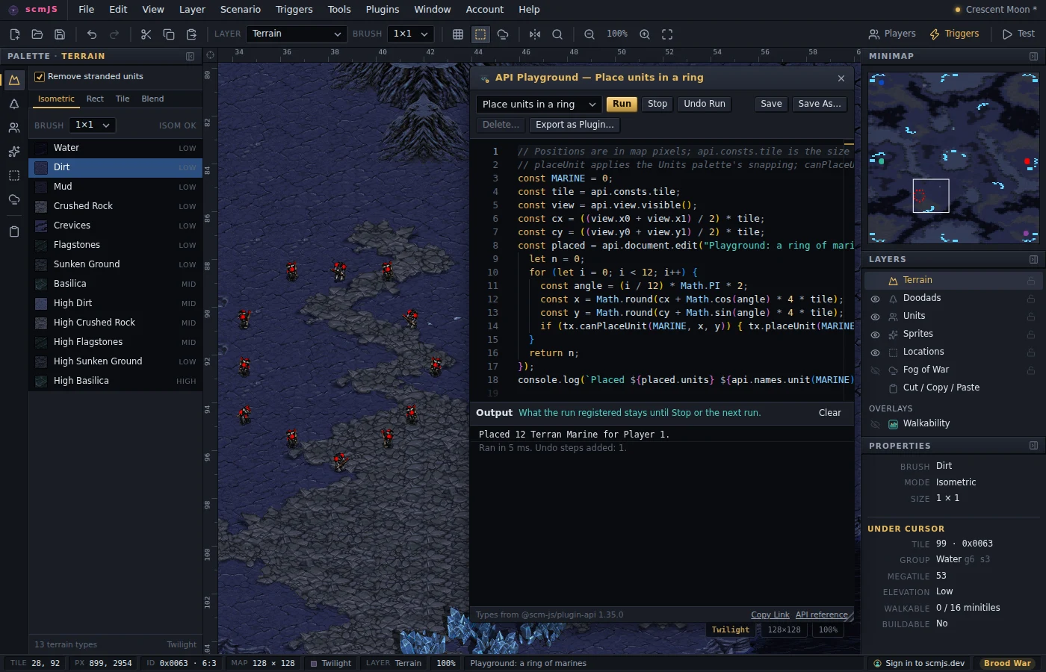Zoom in with the plus magnifier
Screen dimensions: 1046x672
click(x=645, y=34)
